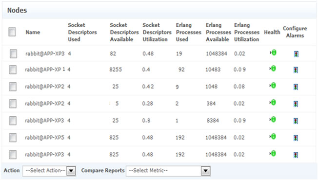The height and width of the screenshot is (180, 318).
Task: Open health icon in row with 384 processes available
Action: tap(273, 103)
